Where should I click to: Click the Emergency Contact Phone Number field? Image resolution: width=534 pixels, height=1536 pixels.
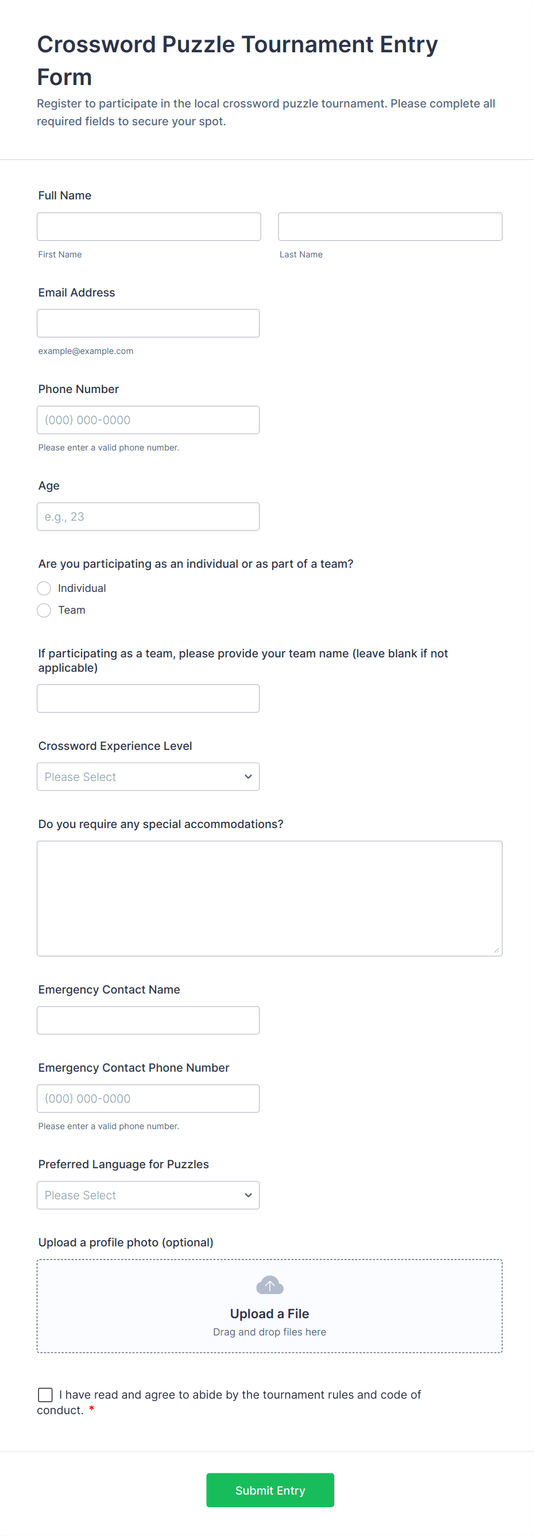[x=148, y=1098]
